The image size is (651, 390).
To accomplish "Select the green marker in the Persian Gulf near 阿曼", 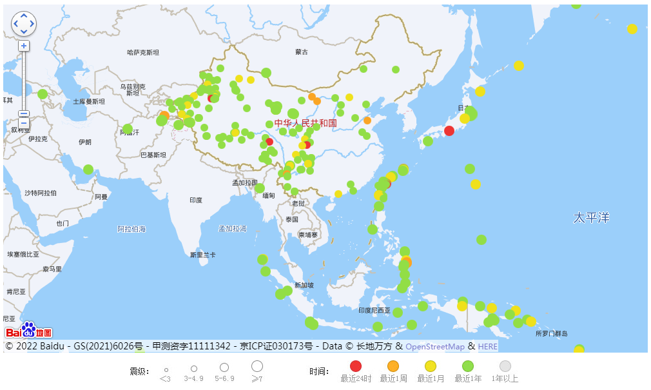I will [x=88, y=170].
